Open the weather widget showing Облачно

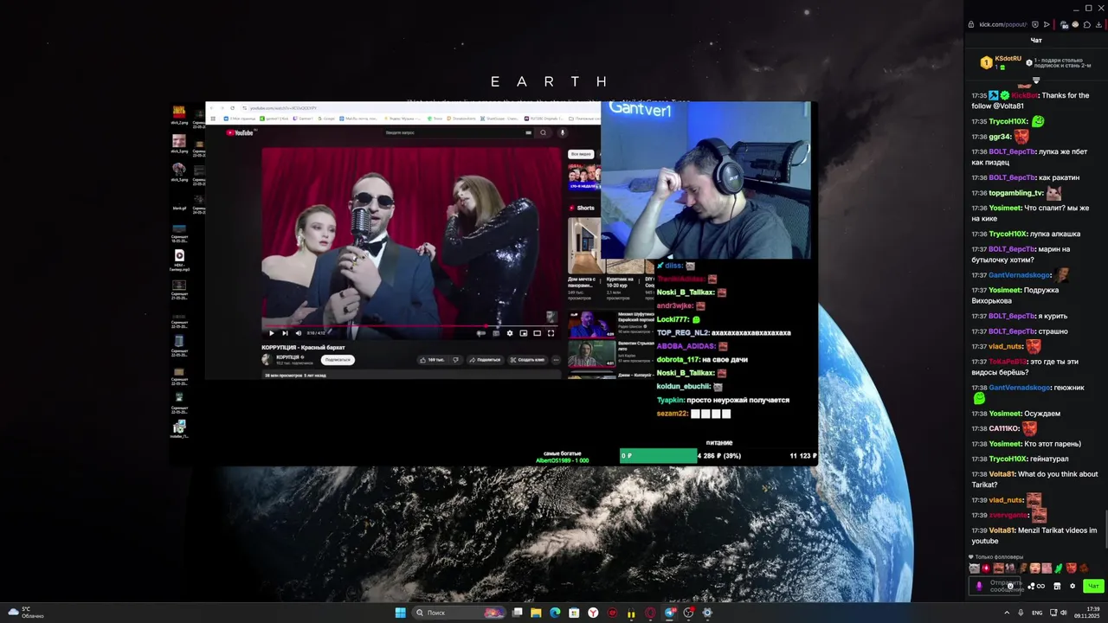point(24,613)
